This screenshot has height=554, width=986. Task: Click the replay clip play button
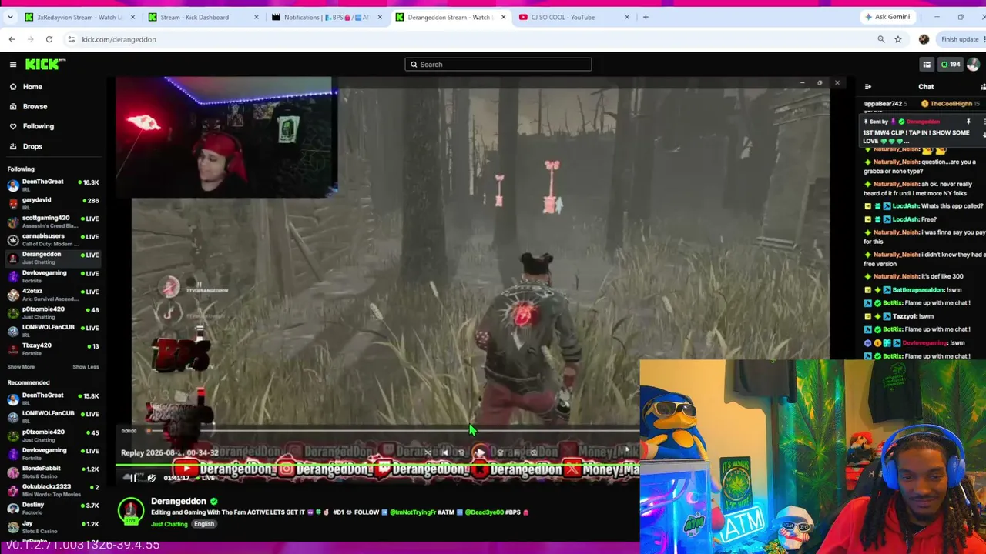tap(479, 452)
